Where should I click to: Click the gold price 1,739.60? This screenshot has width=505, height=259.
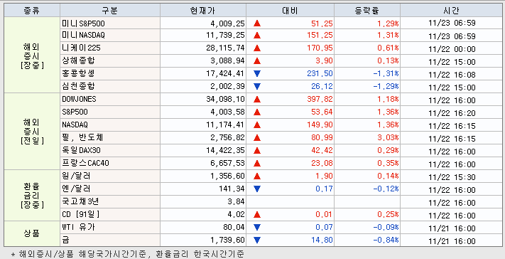point(228,240)
